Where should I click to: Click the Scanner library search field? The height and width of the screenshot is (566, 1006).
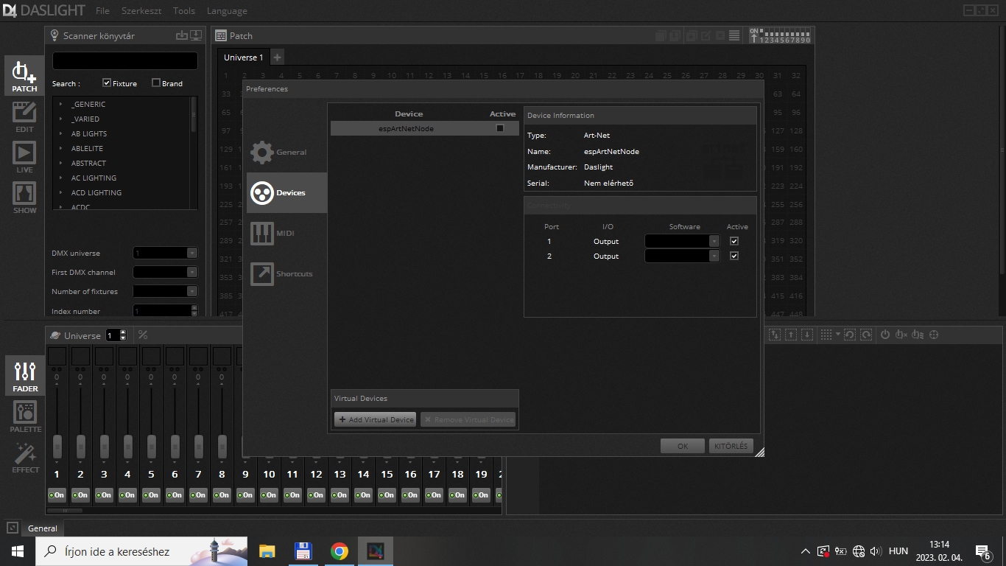(x=125, y=60)
